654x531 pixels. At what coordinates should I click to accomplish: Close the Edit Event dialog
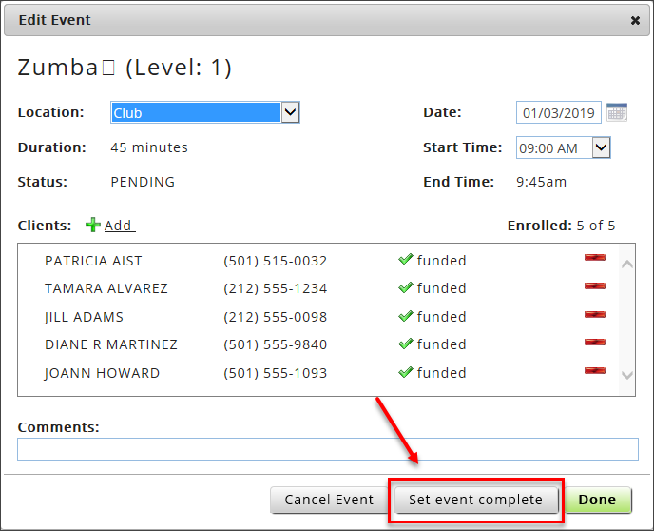point(635,20)
